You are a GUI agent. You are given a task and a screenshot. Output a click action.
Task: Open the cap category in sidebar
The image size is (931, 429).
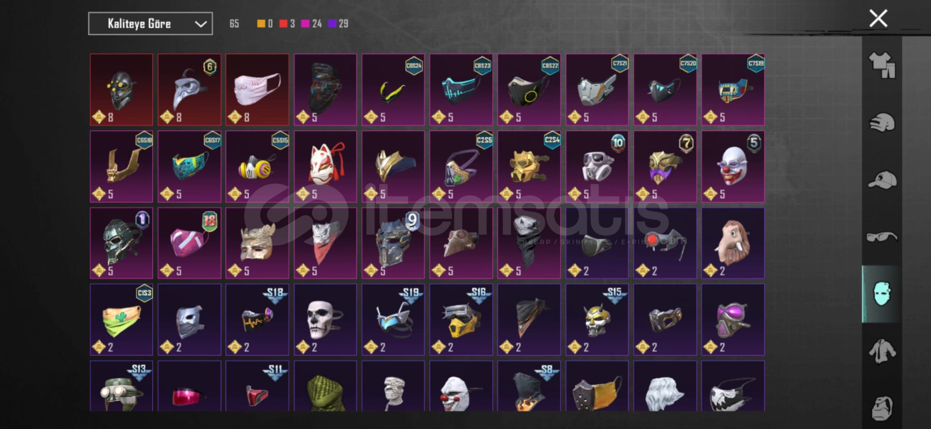click(882, 180)
